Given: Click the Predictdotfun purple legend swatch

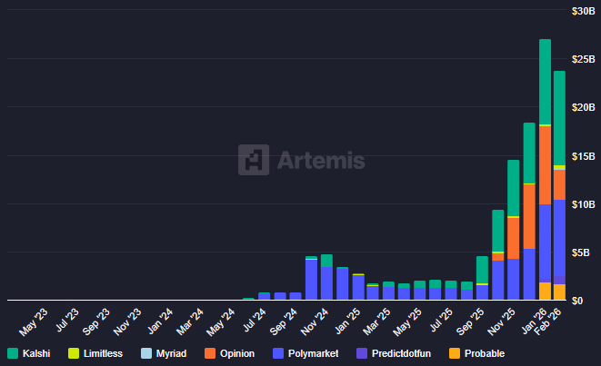Looking at the screenshot, I should tap(362, 353).
